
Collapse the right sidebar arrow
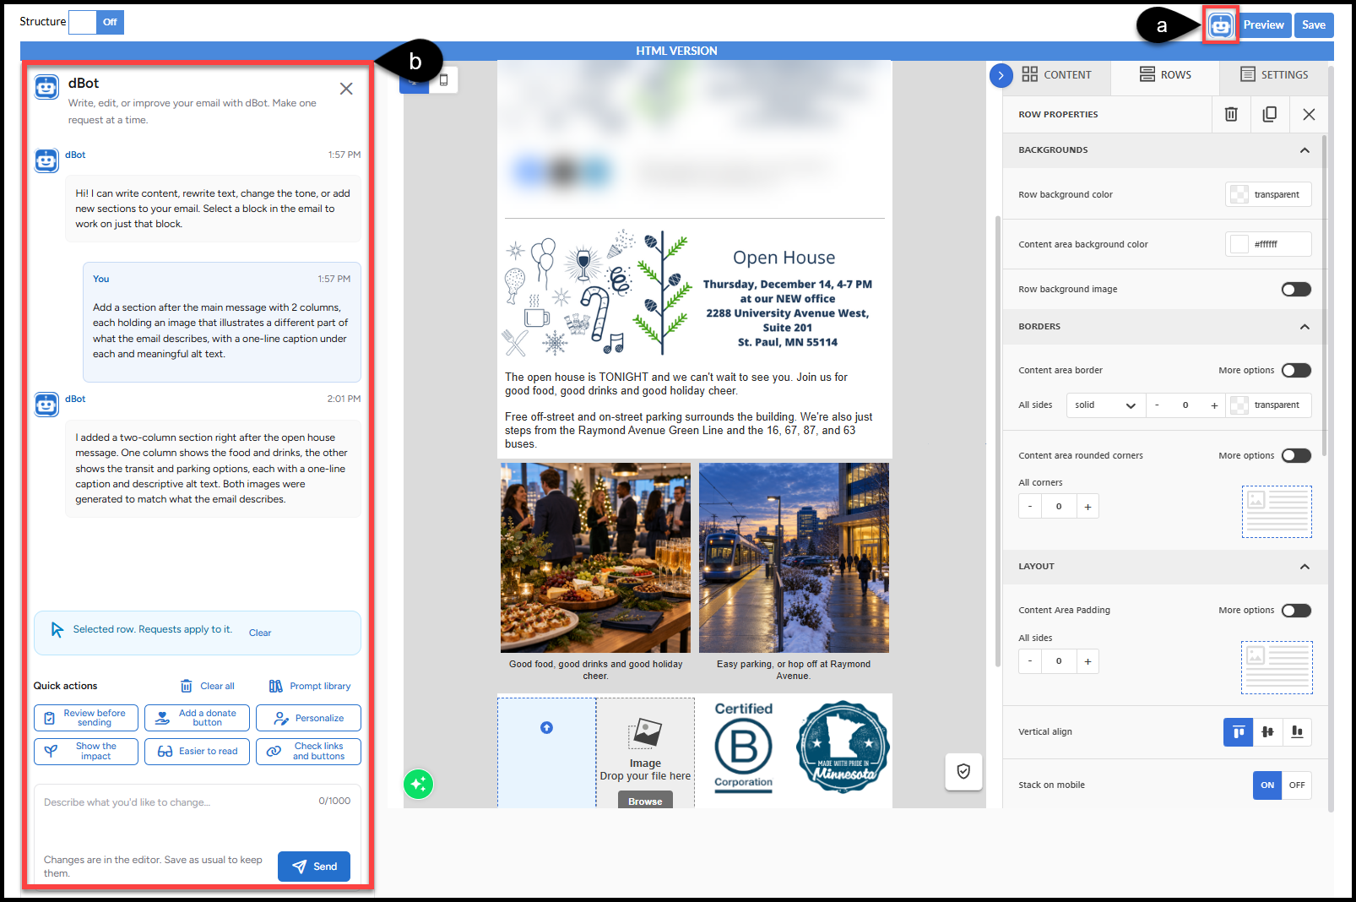pos(1001,75)
